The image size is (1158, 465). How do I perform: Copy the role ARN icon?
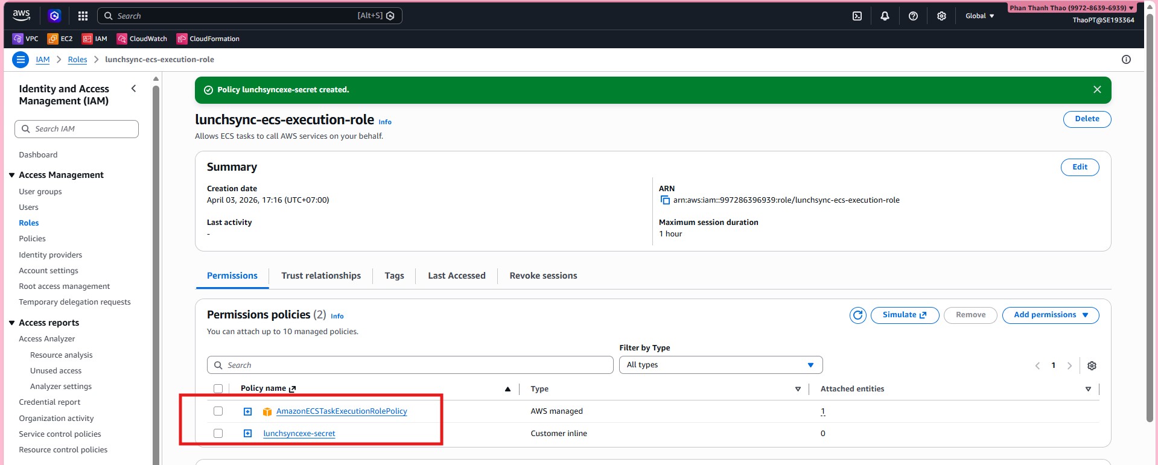point(665,200)
